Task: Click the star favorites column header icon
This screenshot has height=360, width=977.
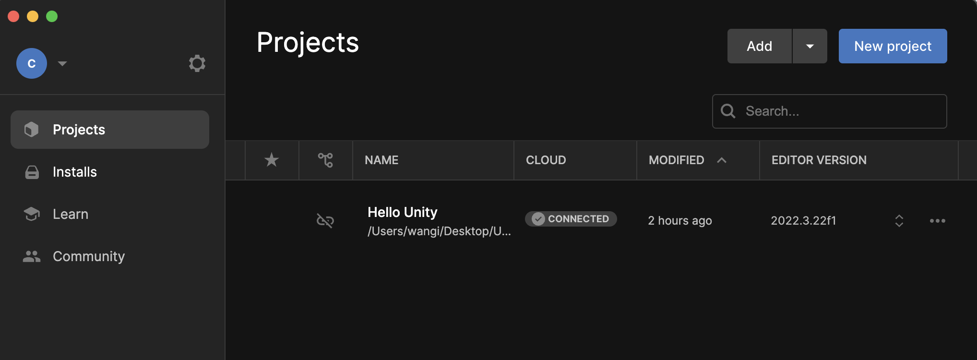Action: [272, 160]
